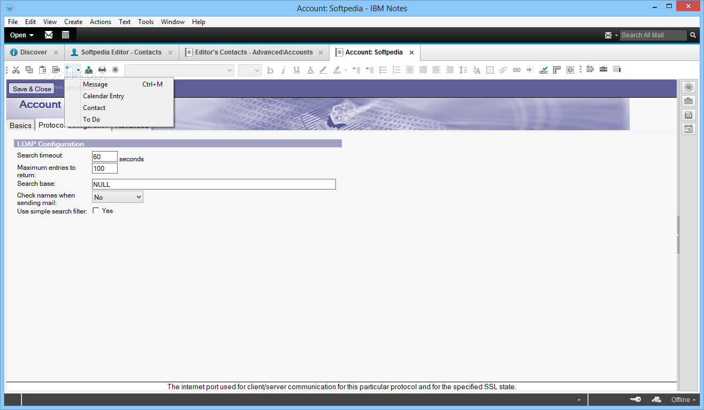Select Message from the dropdown menu

[x=119, y=84]
